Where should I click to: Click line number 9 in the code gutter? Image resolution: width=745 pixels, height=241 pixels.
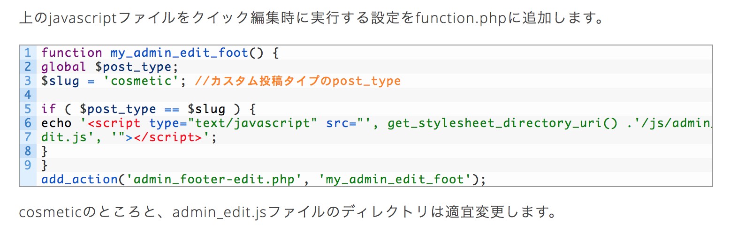pos(28,165)
